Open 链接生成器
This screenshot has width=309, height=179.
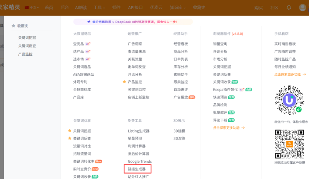click(138, 169)
